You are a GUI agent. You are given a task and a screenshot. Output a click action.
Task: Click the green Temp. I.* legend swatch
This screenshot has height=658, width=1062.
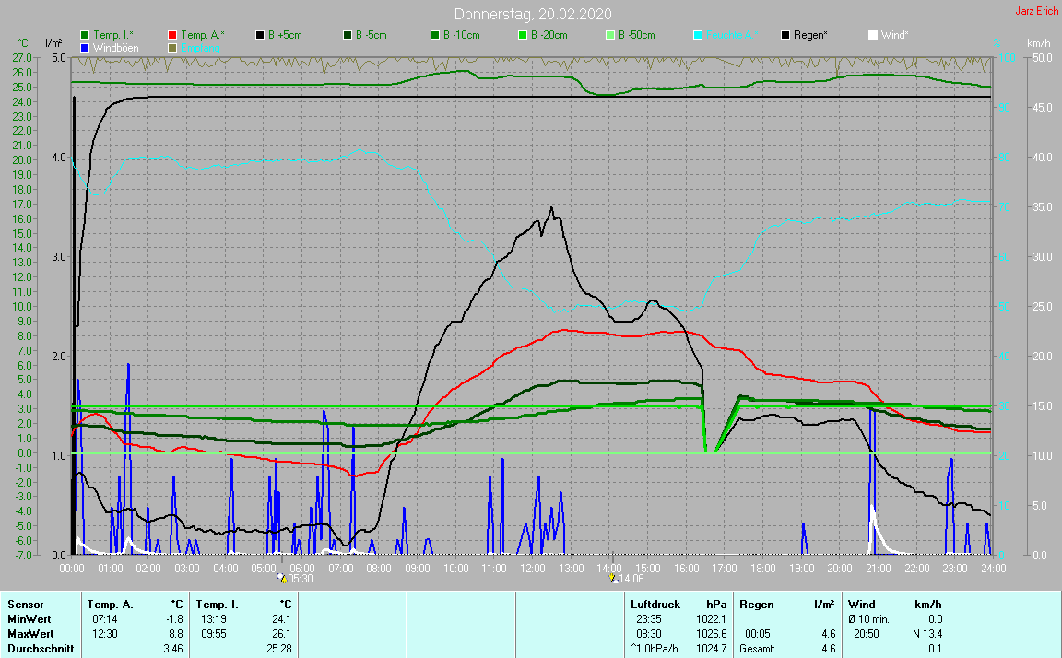click(x=86, y=35)
